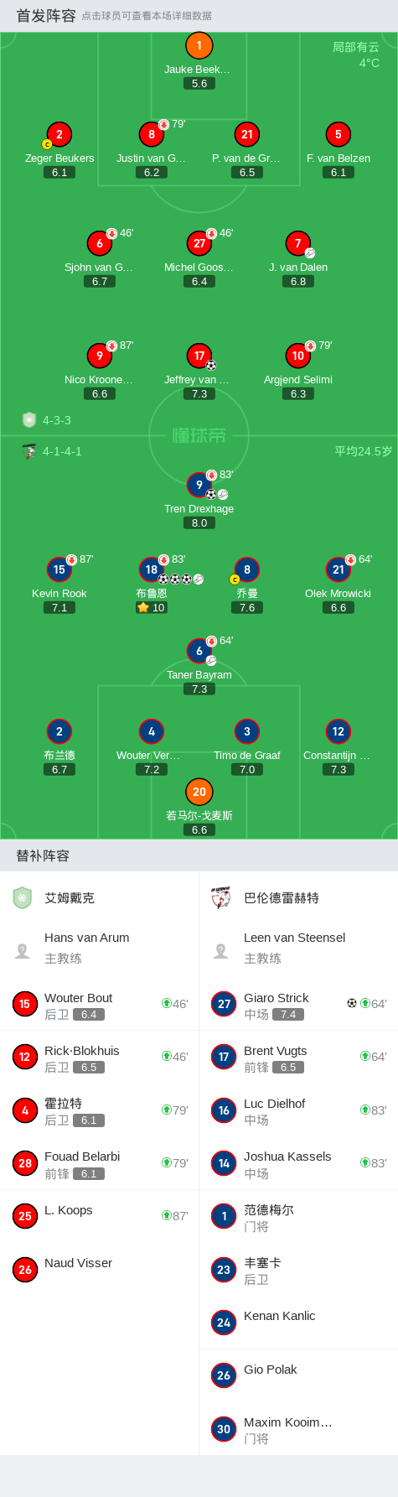398x1497 pixels.
Task: Select the 4-3-3 formation label
Action: 57,420
